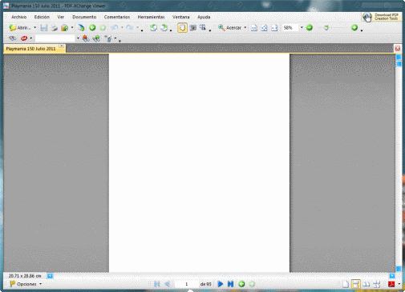Open the Edición menu
This screenshot has height=292, width=405.
(x=42, y=17)
